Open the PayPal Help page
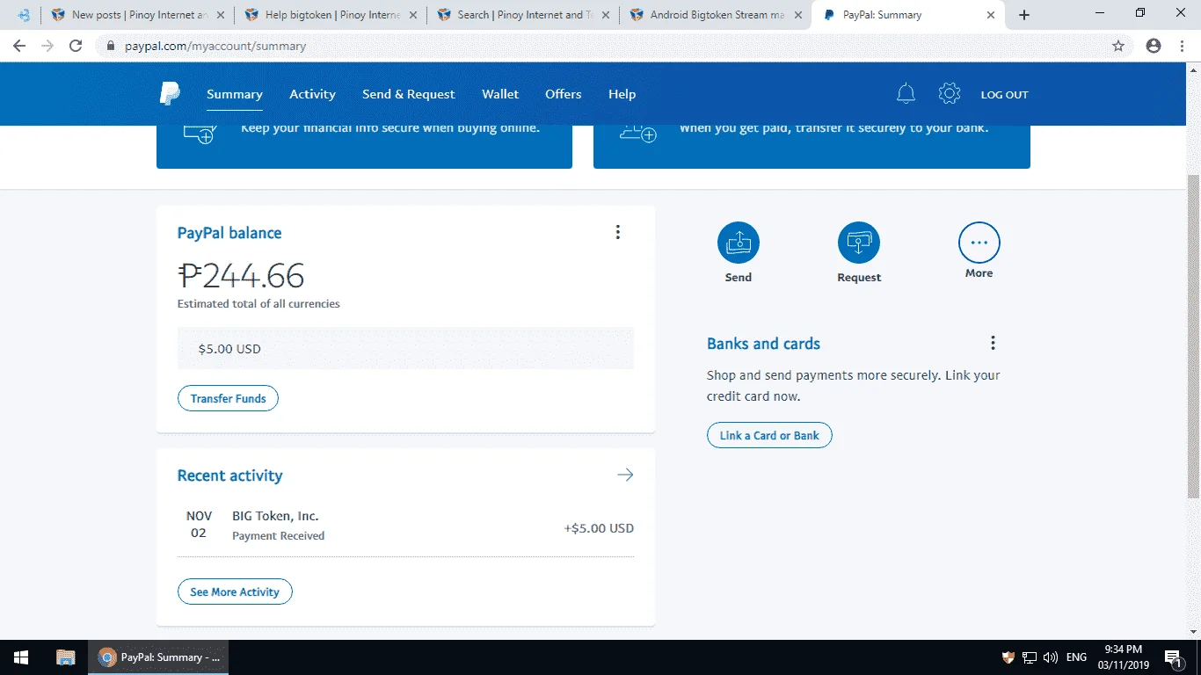The image size is (1201, 675). tap(622, 95)
